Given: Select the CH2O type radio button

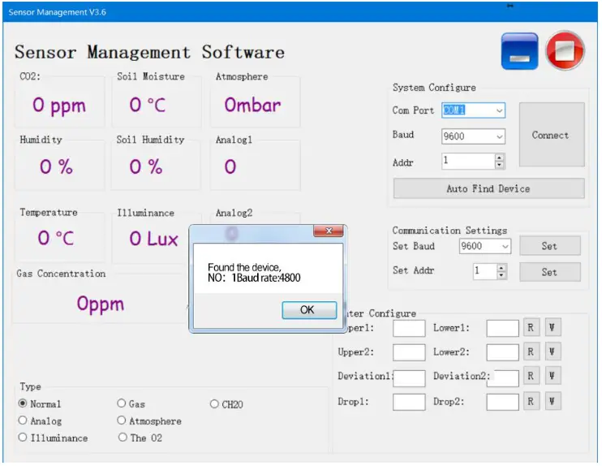Looking at the screenshot, I should tap(214, 403).
